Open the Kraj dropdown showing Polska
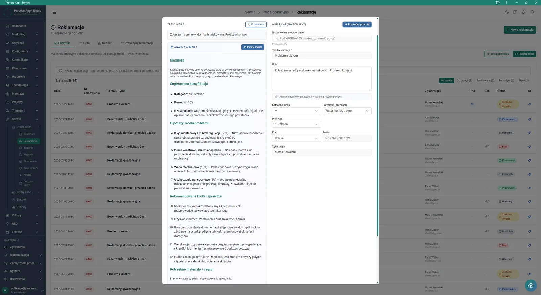541x295 pixels. tap(296, 138)
